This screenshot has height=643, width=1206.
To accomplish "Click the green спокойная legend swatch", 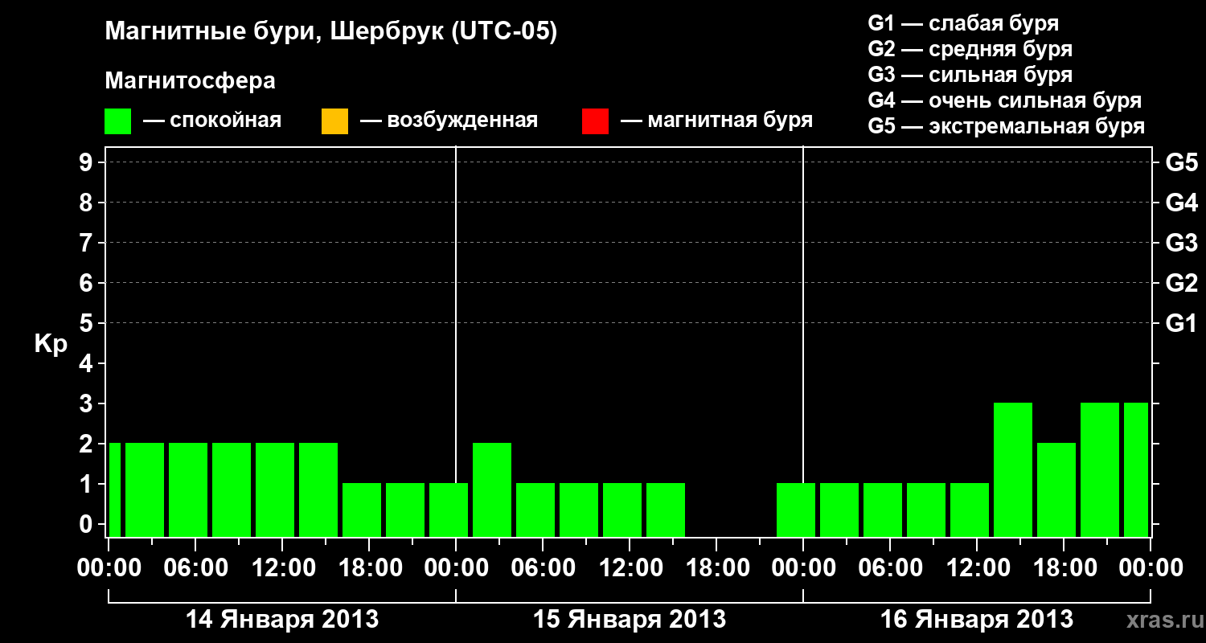I will click(x=118, y=121).
